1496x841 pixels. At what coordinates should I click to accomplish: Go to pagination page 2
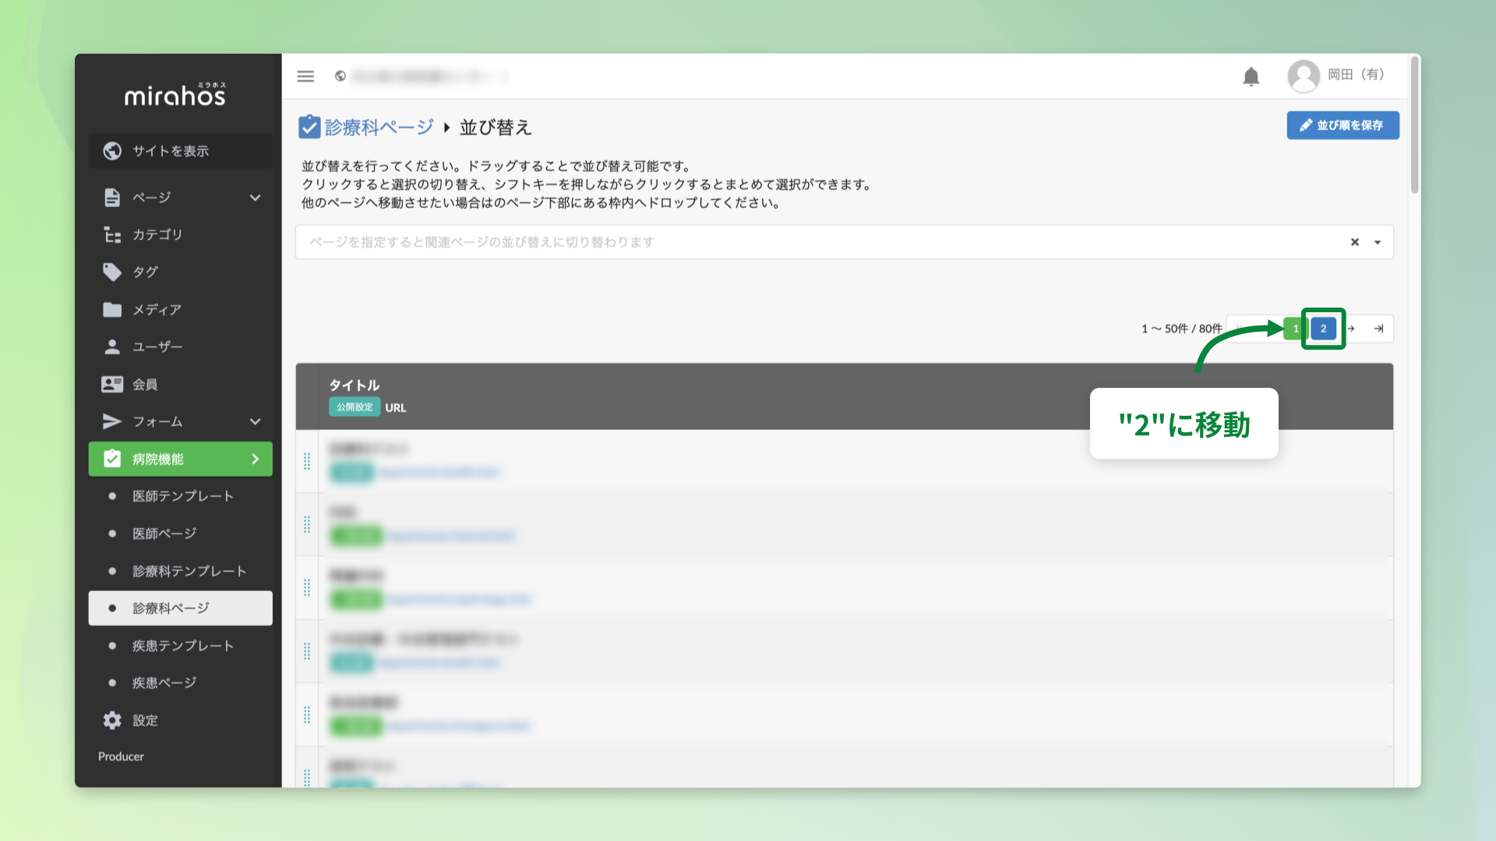[x=1323, y=329]
